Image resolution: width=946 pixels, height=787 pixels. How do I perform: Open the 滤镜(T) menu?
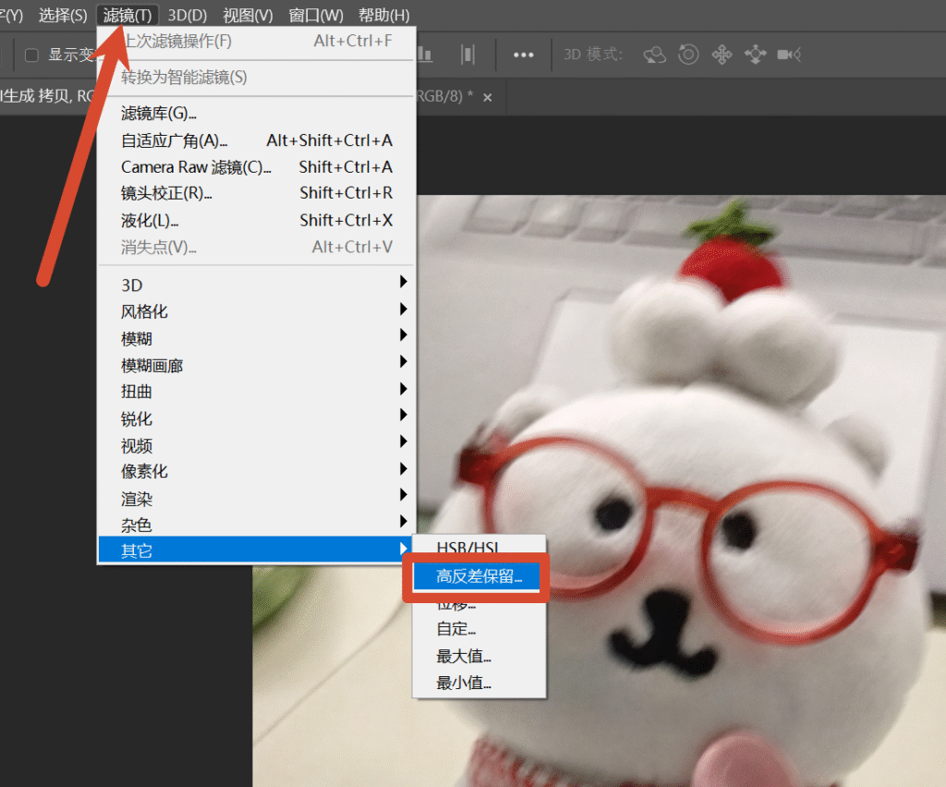[127, 15]
